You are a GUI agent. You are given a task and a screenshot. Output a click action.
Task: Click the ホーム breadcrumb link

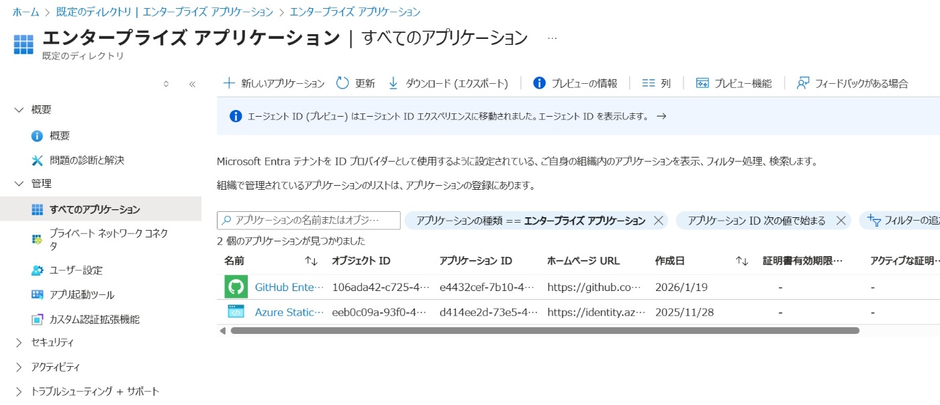point(26,12)
